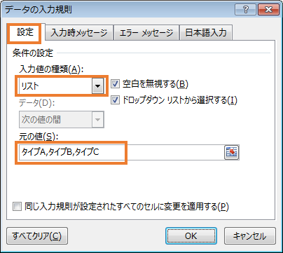
Task: Select the 設定 tab
Action: point(25,32)
